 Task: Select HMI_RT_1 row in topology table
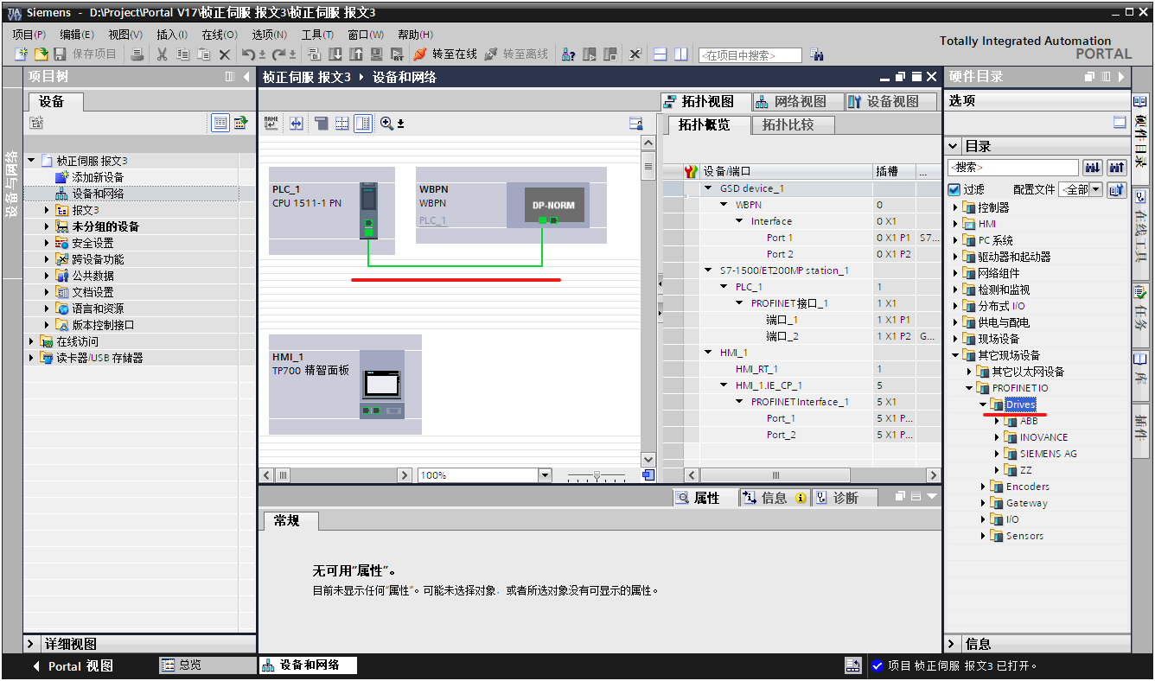pos(802,369)
